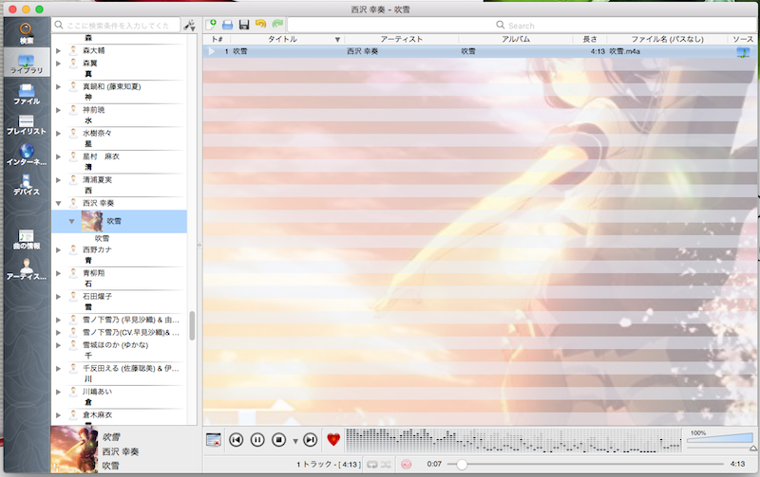Sort tracks by アーティスト column header
The height and width of the screenshot is (477, 760).
coord(402,39)
